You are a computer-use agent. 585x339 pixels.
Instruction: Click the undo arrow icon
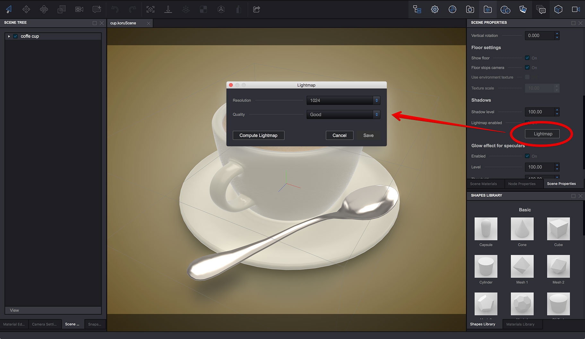pos(115,9)
